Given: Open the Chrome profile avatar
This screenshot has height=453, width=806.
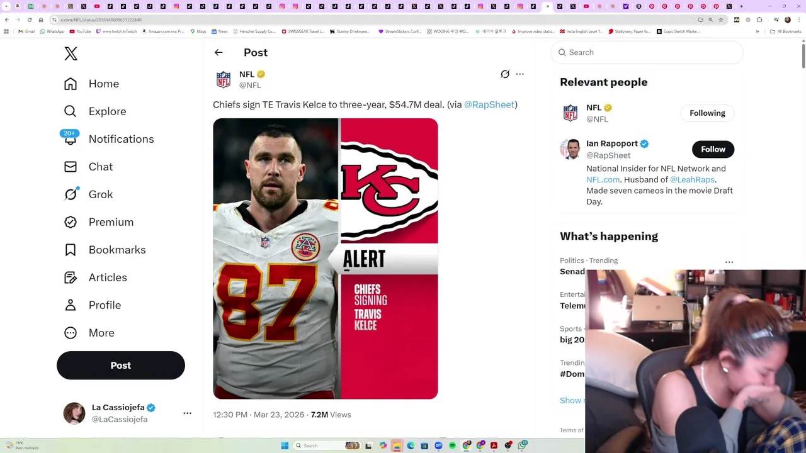Looking at the screenshot, I should (x=788, y=20).
